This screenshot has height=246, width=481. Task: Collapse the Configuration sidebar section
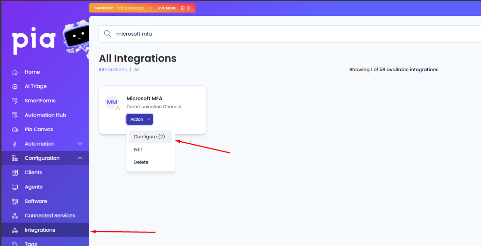click(x=80, y=158)
